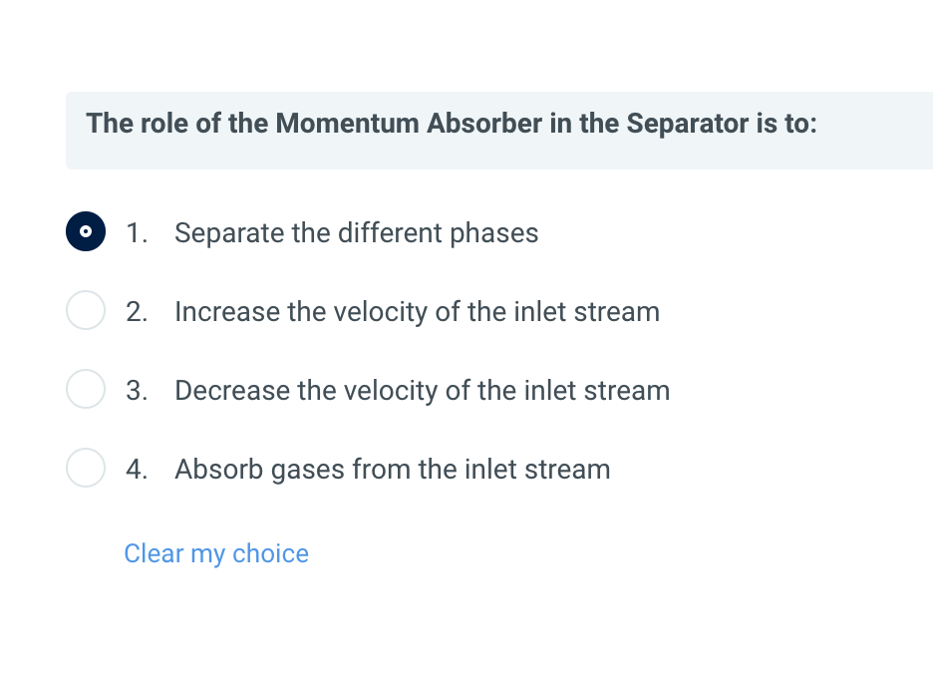Deselect current answer using 'Clear my choice'
Image resolution: width=933 pixels, height=674 pixels.
pos(216,553)
